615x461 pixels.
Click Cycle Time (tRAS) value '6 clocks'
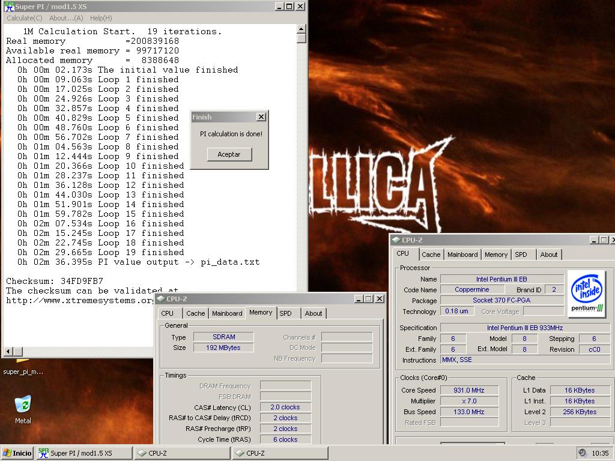285,439
